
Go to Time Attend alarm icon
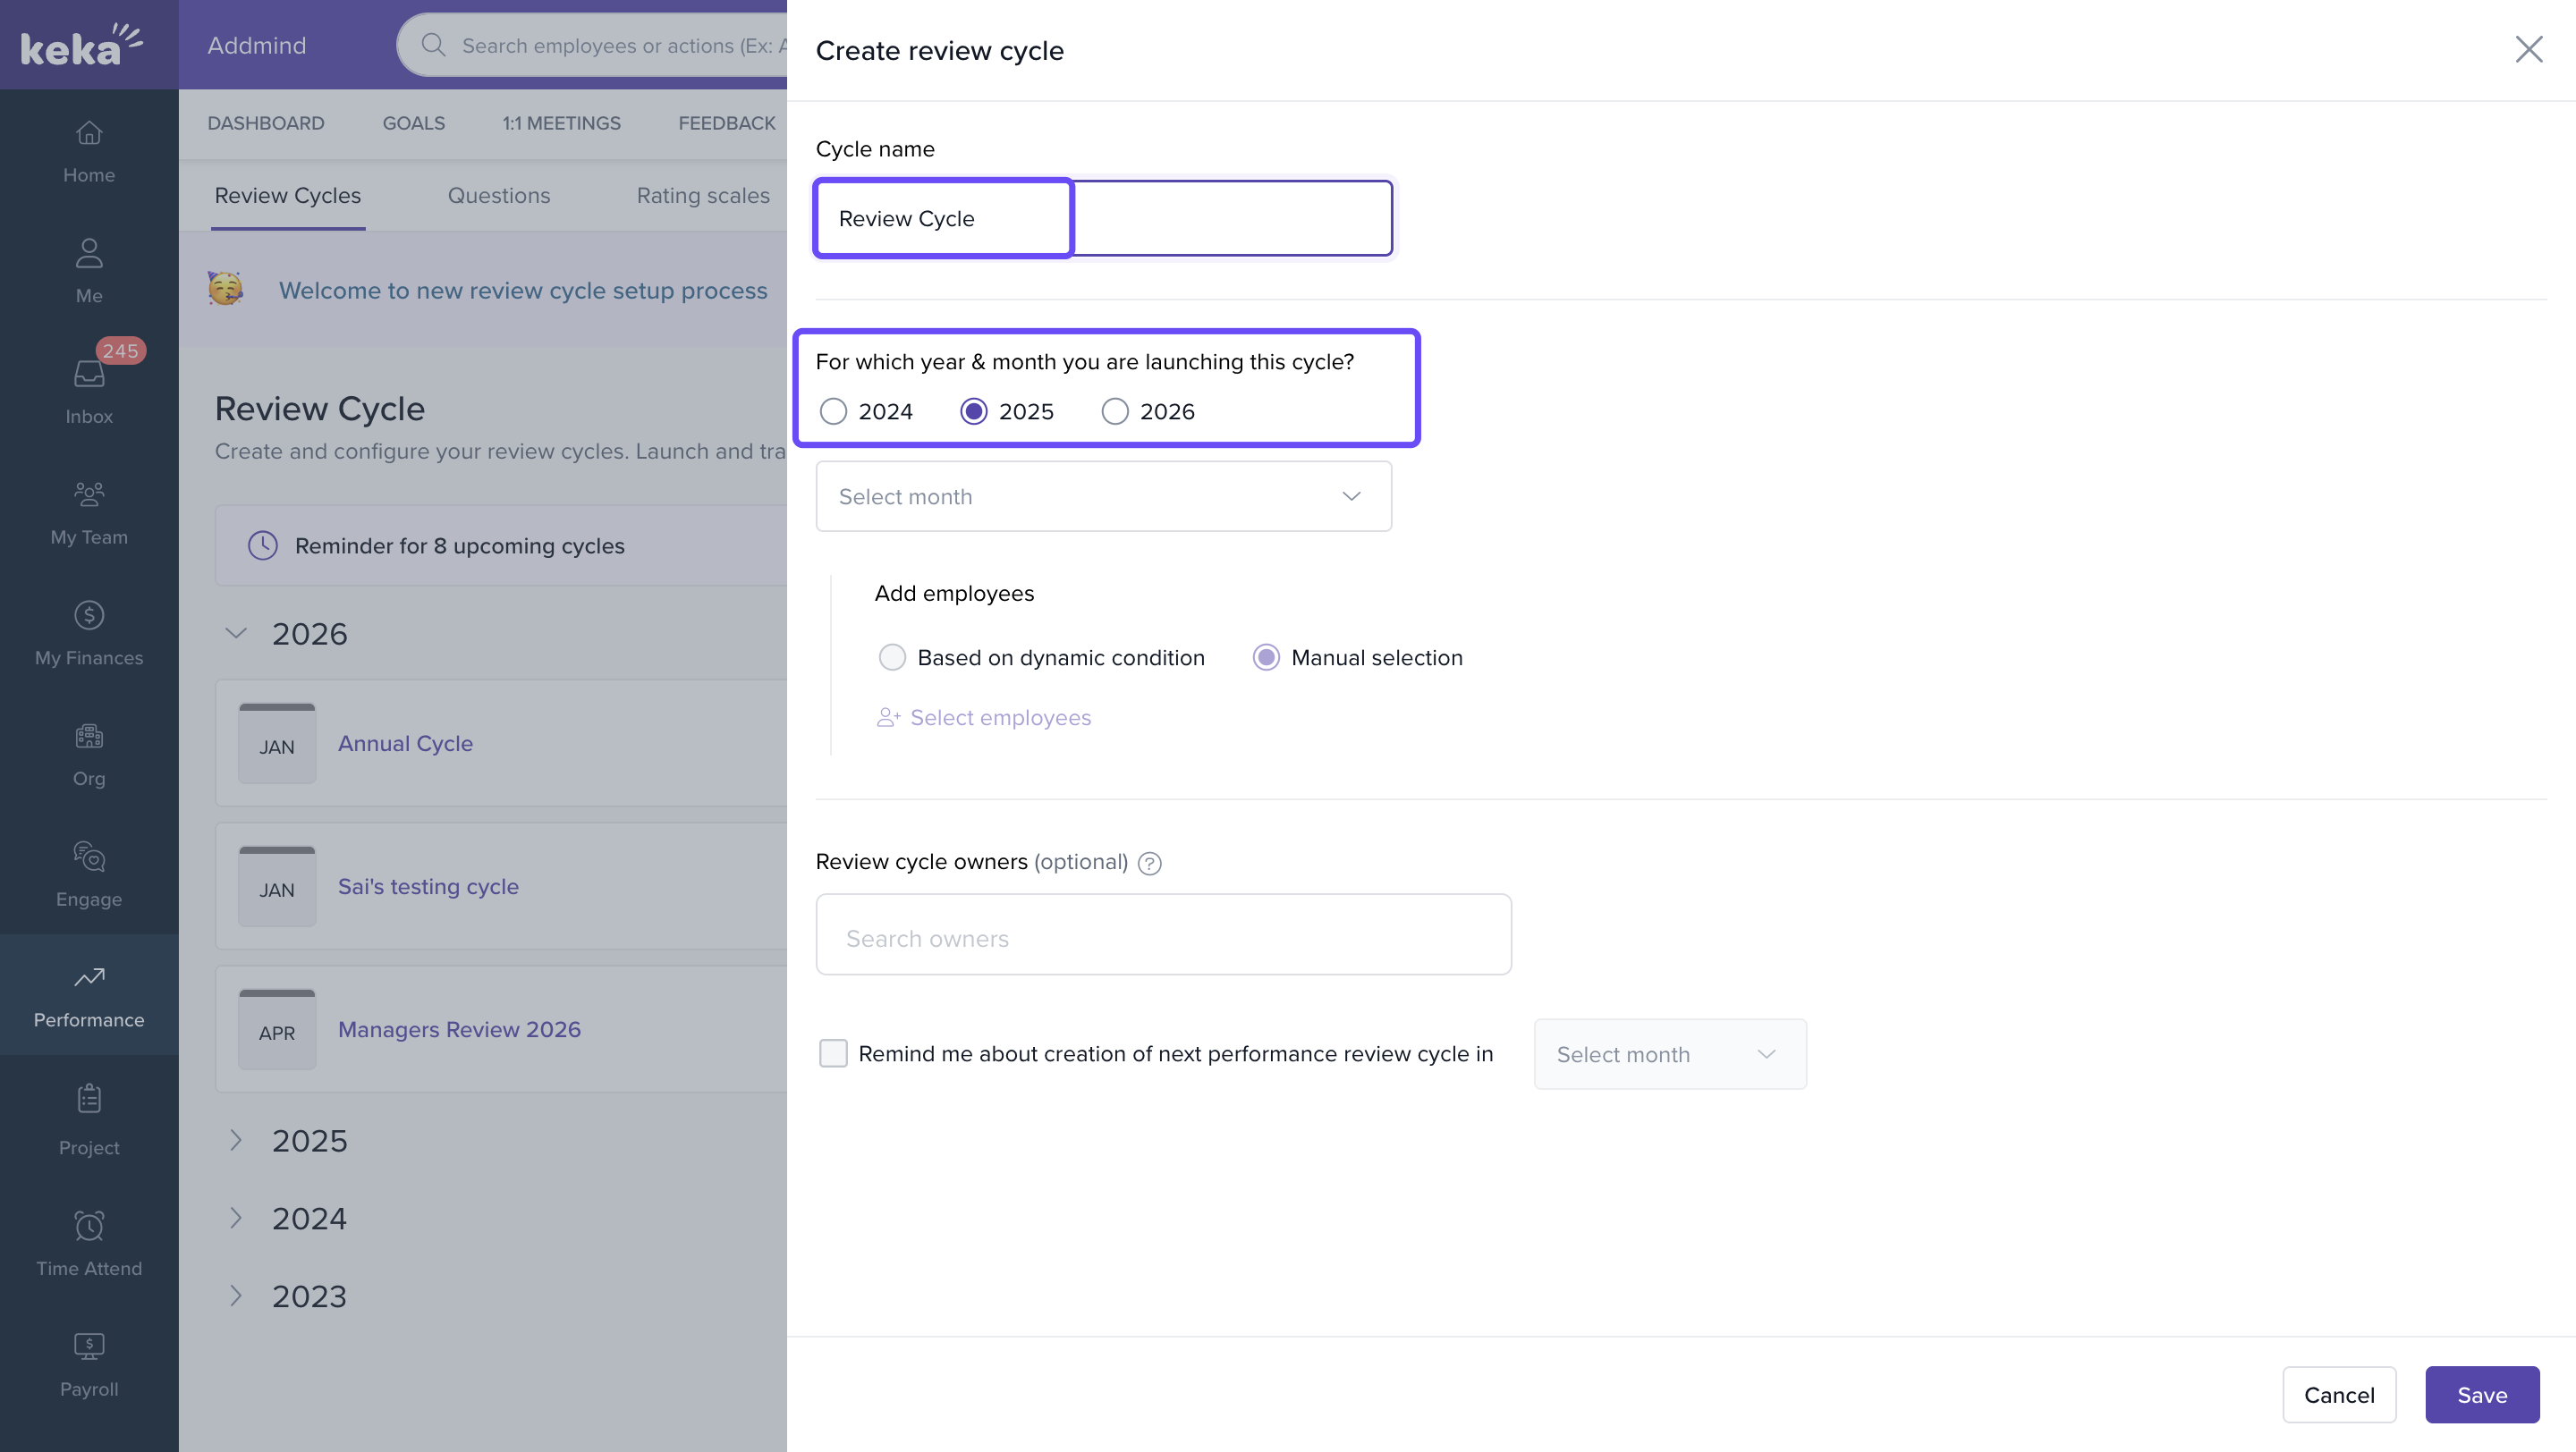pyautogui.click(x=89, y=1225)
